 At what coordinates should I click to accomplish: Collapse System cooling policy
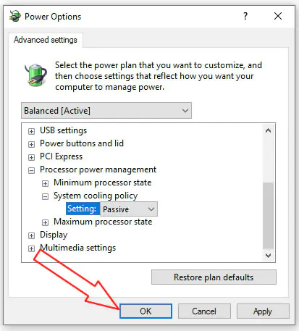[x=45, y=196]
